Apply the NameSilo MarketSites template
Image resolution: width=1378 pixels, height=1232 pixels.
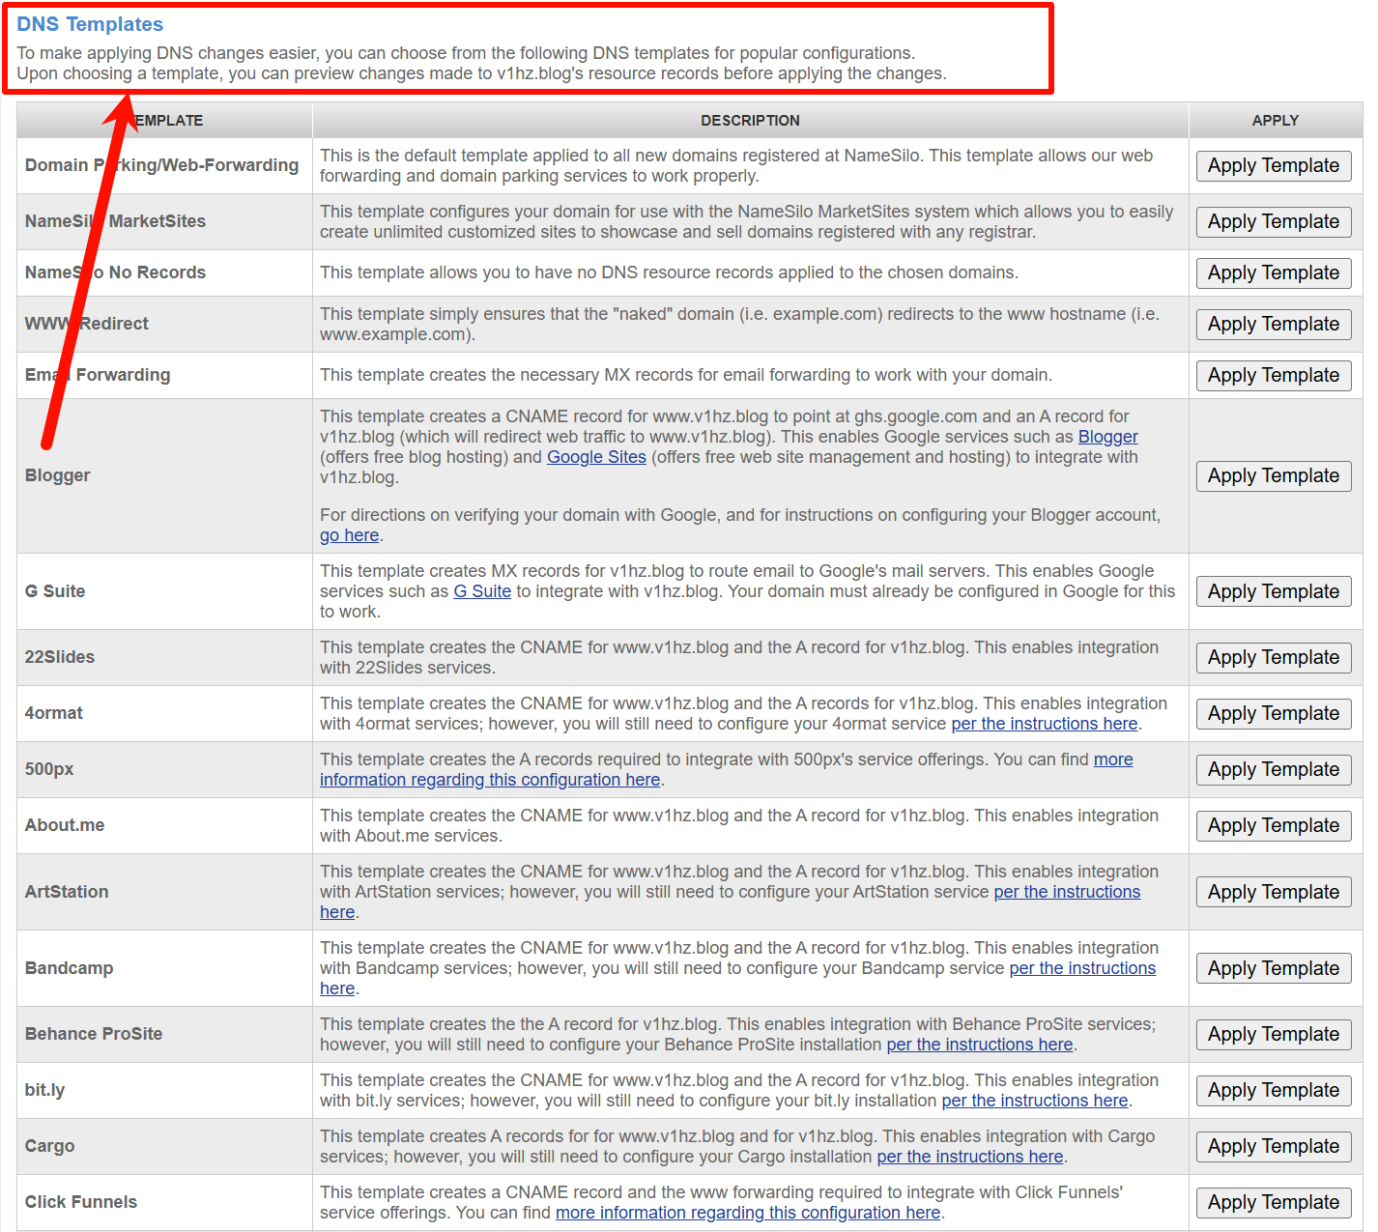(1273, 222)
